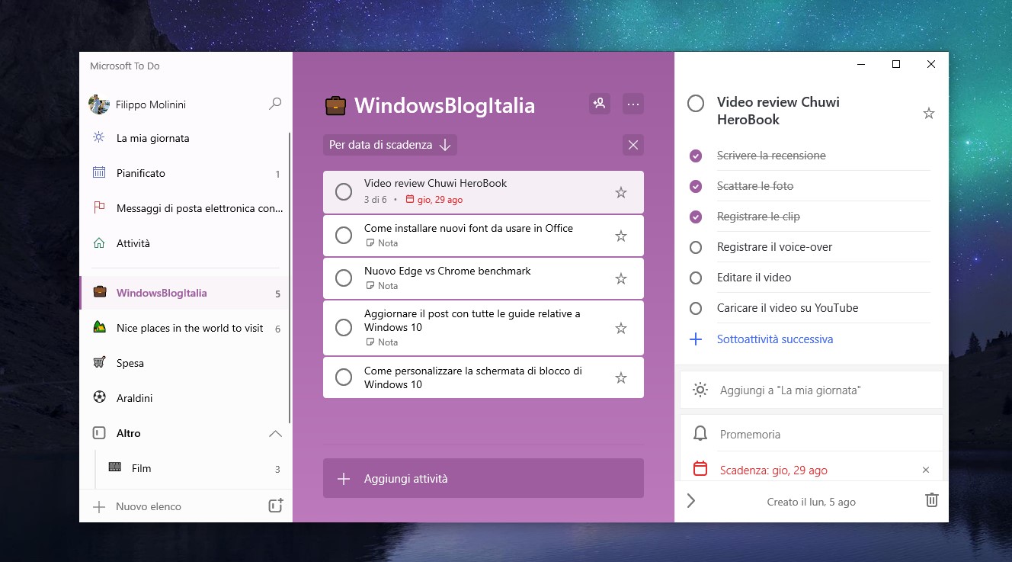
Task: Complete Come personalizzare la schermata task circle
Action: 344,377
